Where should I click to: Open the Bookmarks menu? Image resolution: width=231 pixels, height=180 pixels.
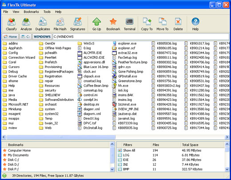[x=31, y=12]
